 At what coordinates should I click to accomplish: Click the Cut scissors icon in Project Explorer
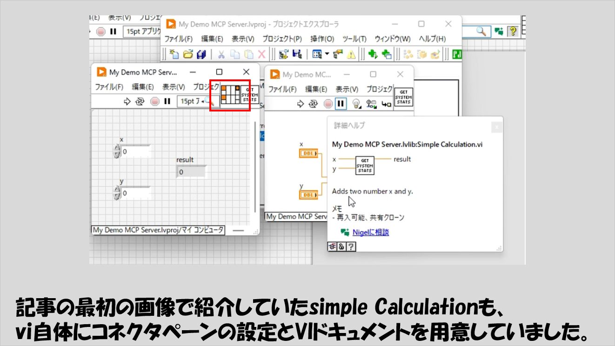[221, 54]
